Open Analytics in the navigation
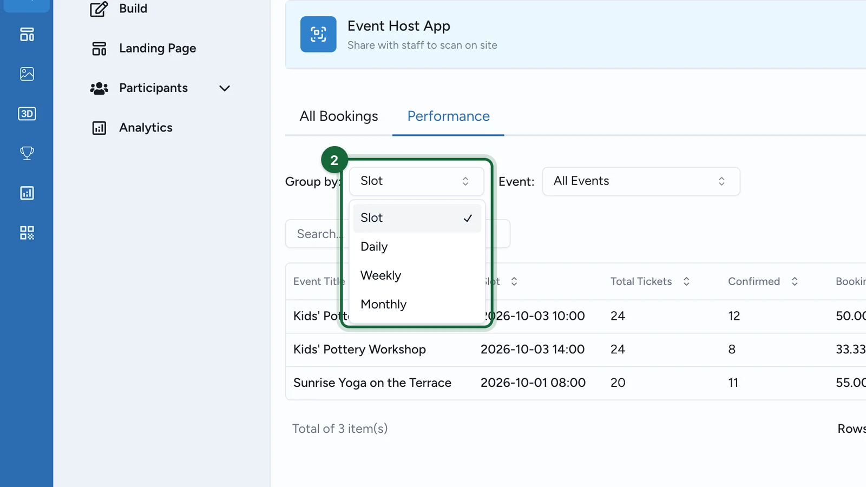 (146, 128)
